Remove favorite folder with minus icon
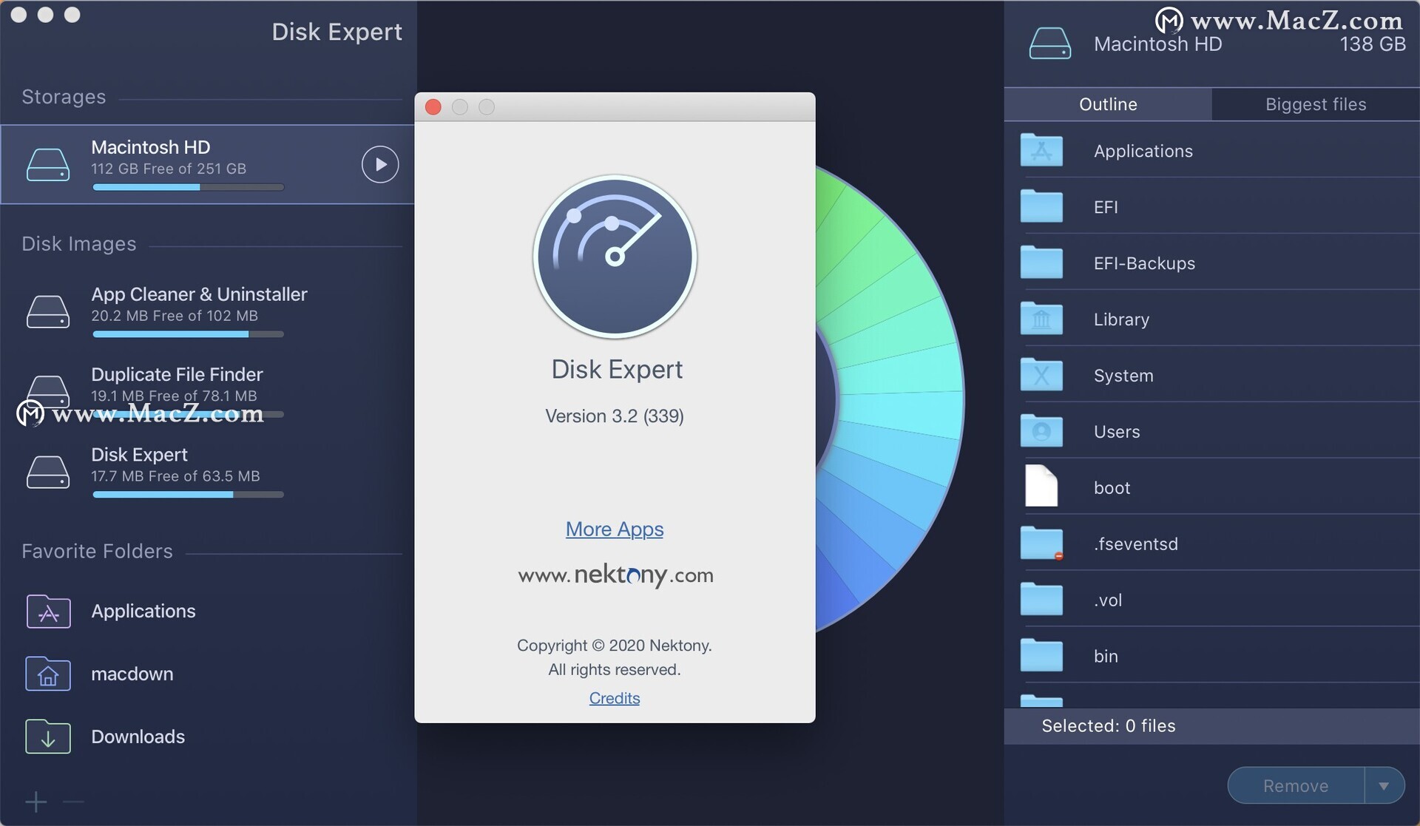This screenshot has width=1420, height=826. (73, 802)
